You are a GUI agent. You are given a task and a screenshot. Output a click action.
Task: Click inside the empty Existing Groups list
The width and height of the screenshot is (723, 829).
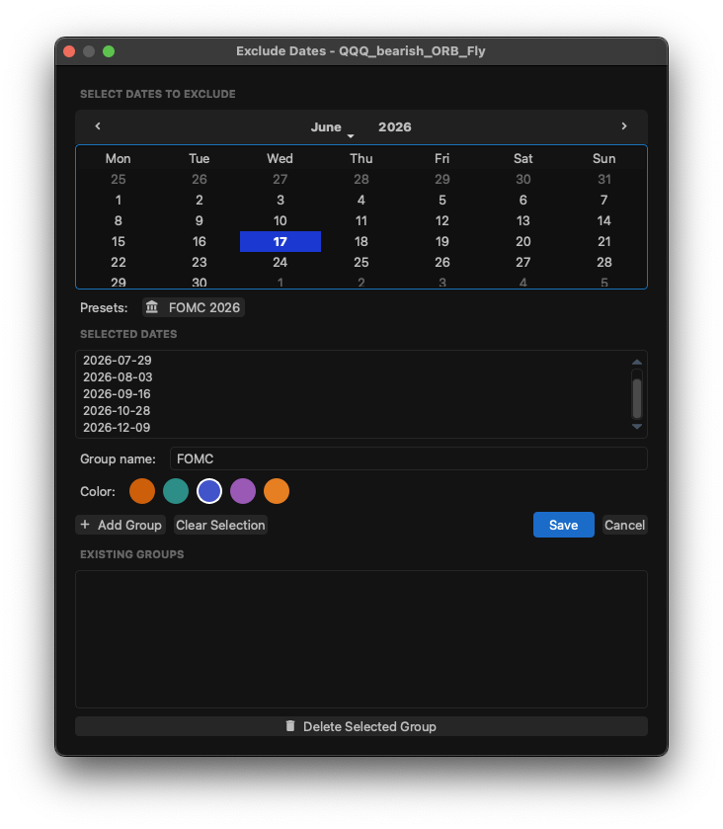pyautogui.click(x=361, y=639)
